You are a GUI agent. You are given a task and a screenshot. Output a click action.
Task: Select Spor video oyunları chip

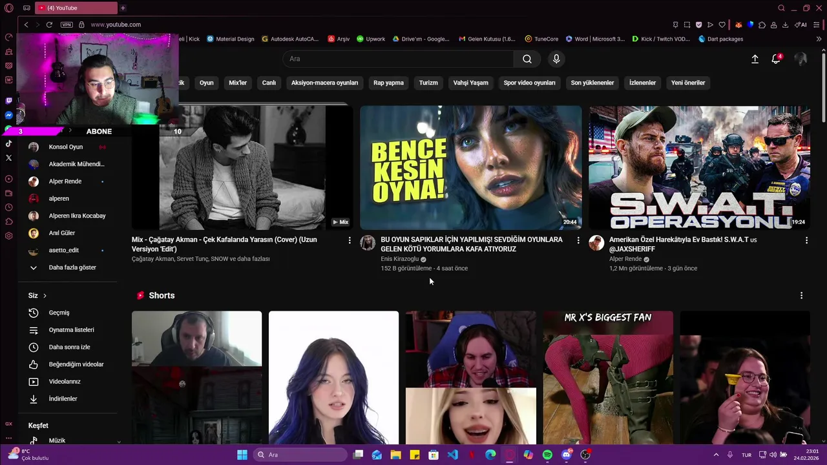[x=529, y=83]
